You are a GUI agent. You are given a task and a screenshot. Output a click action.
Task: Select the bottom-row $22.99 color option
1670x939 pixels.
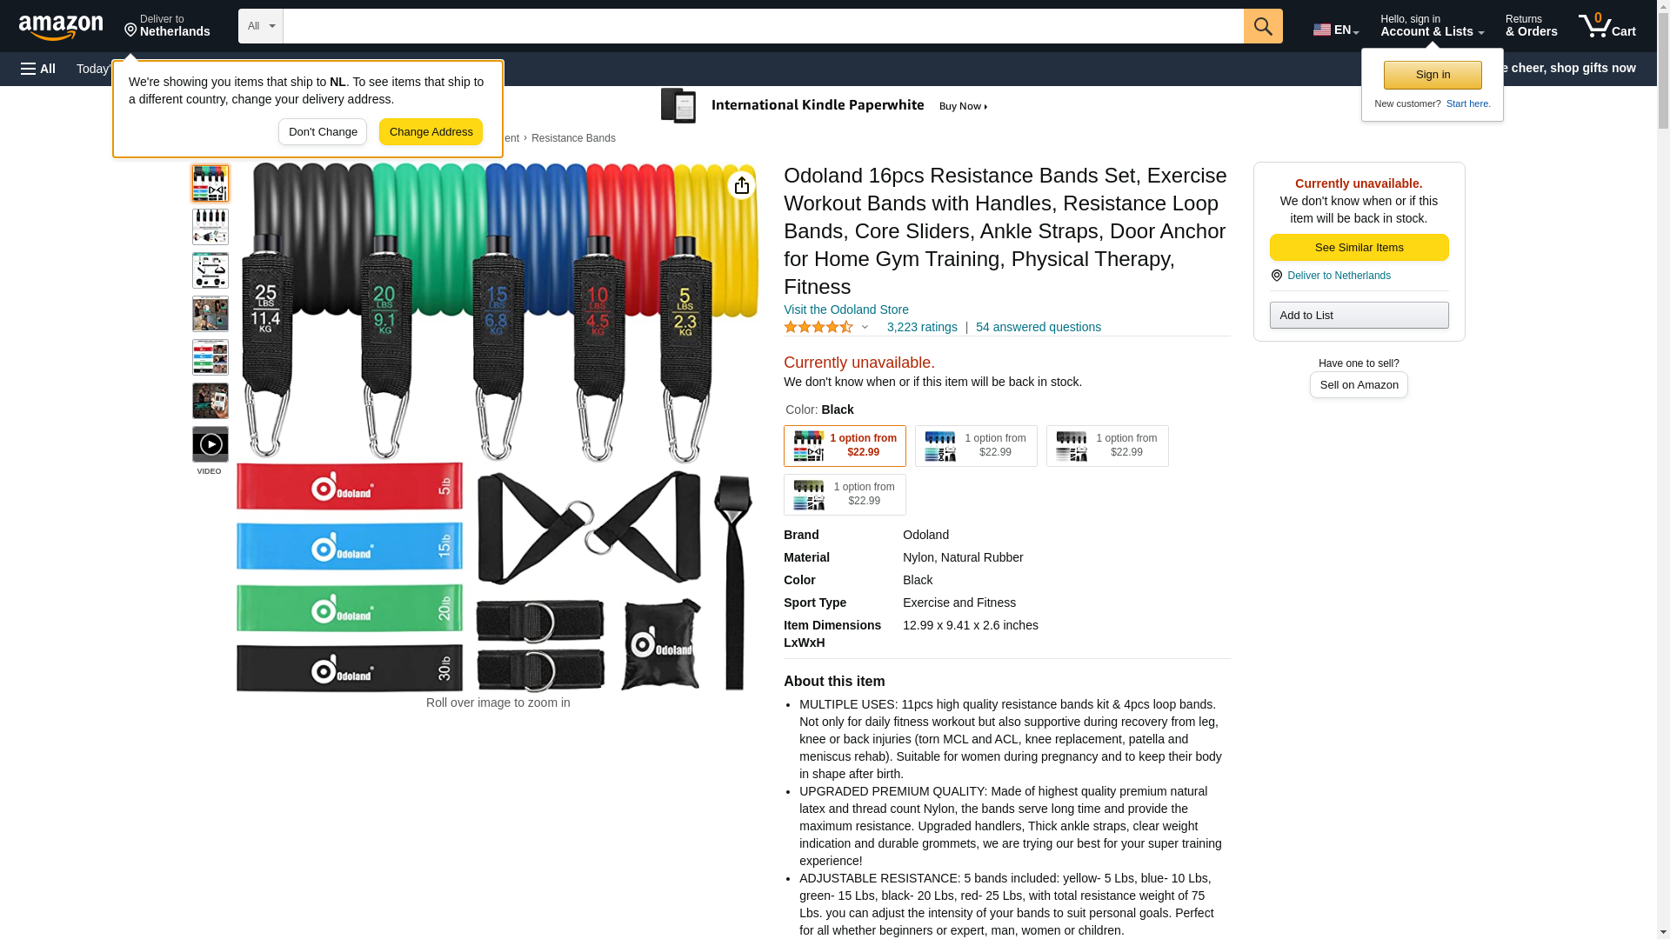(845, 495)
